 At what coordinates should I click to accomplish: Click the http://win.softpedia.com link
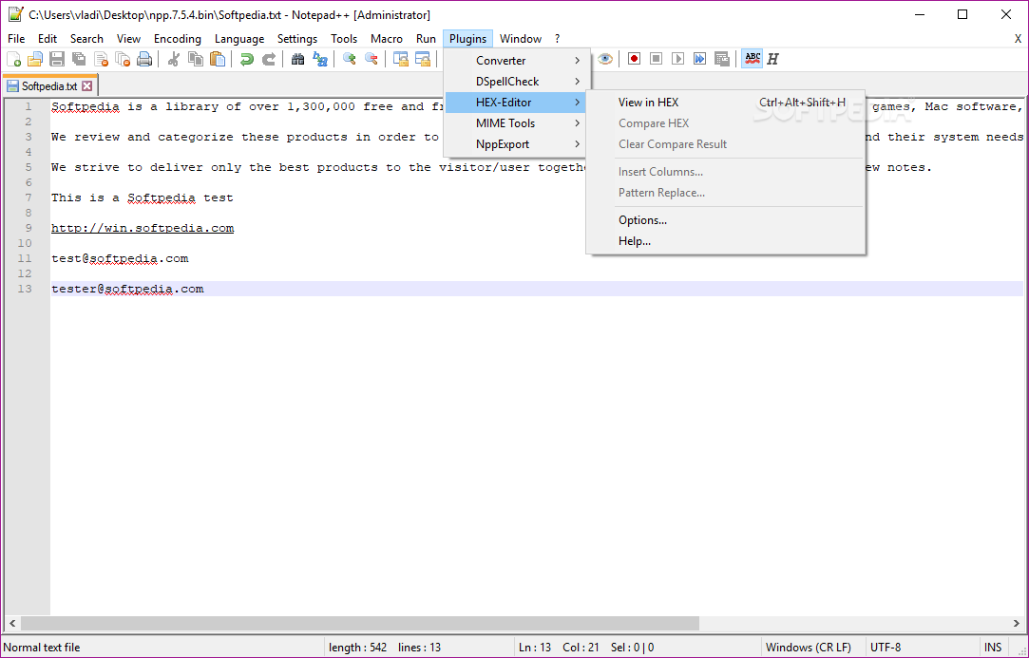click(x=143, y=228)
